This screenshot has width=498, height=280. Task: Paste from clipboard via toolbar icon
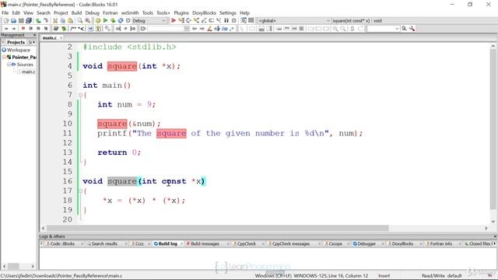pos(70,21)
